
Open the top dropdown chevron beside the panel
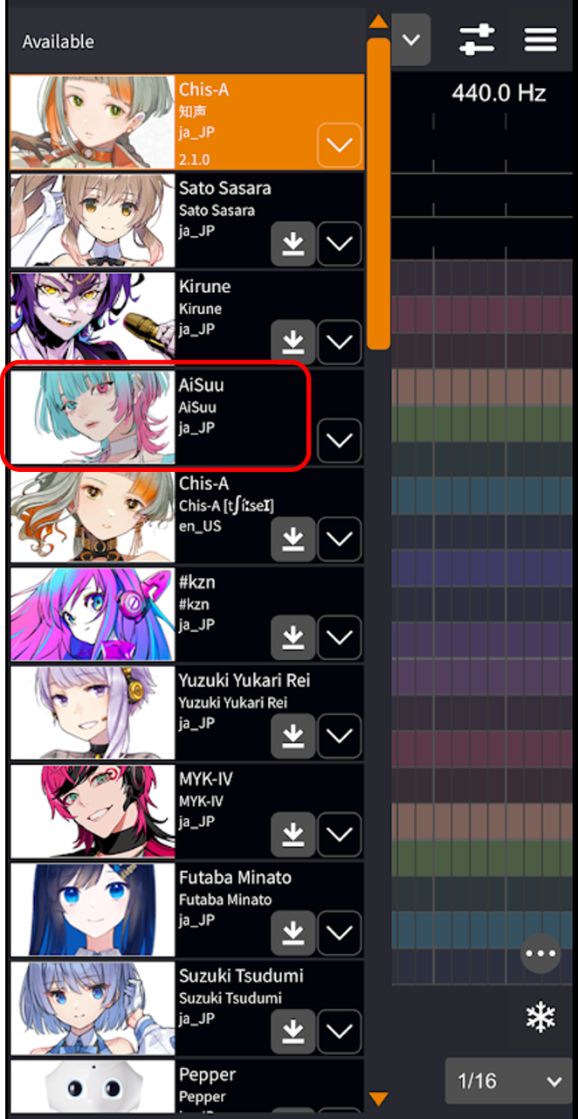tap(410, 40)
